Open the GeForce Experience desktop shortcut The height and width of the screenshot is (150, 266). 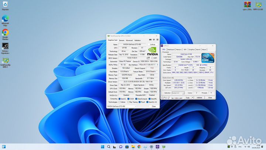pos(5,48)
